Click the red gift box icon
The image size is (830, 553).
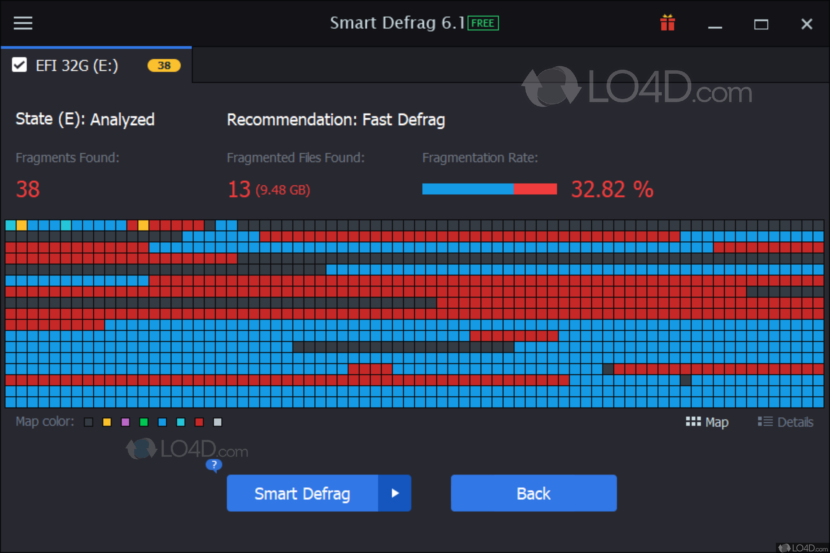667,23
